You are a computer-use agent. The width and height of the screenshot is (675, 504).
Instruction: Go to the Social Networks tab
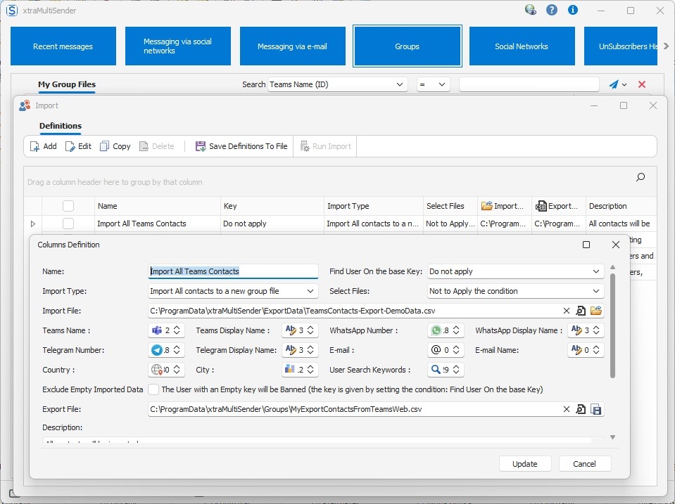click(x=522, y=46)
